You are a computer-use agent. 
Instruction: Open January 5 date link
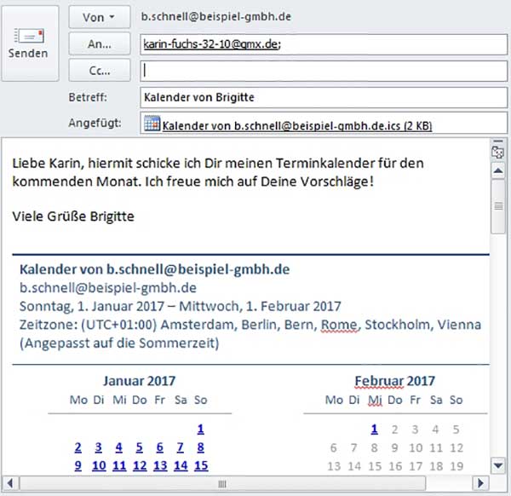click(x=140, y=447)
